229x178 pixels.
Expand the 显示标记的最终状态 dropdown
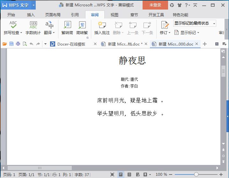pos(214,23)
